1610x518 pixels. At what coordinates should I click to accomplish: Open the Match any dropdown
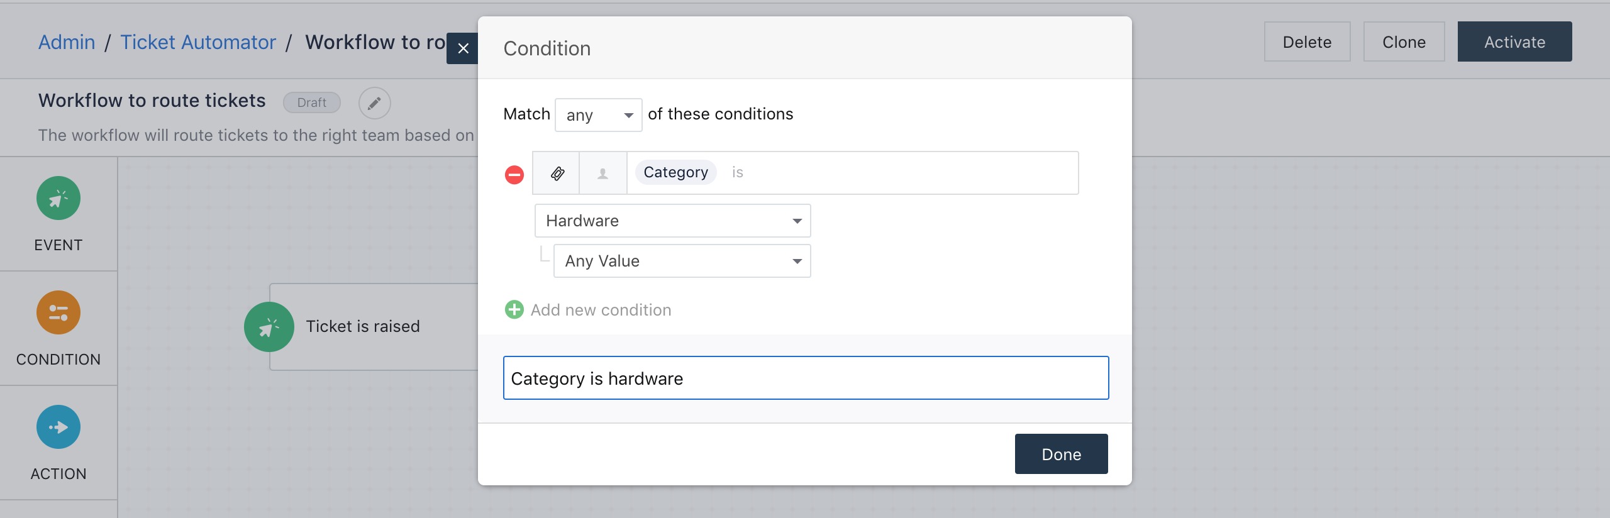[x=598, y=115]
